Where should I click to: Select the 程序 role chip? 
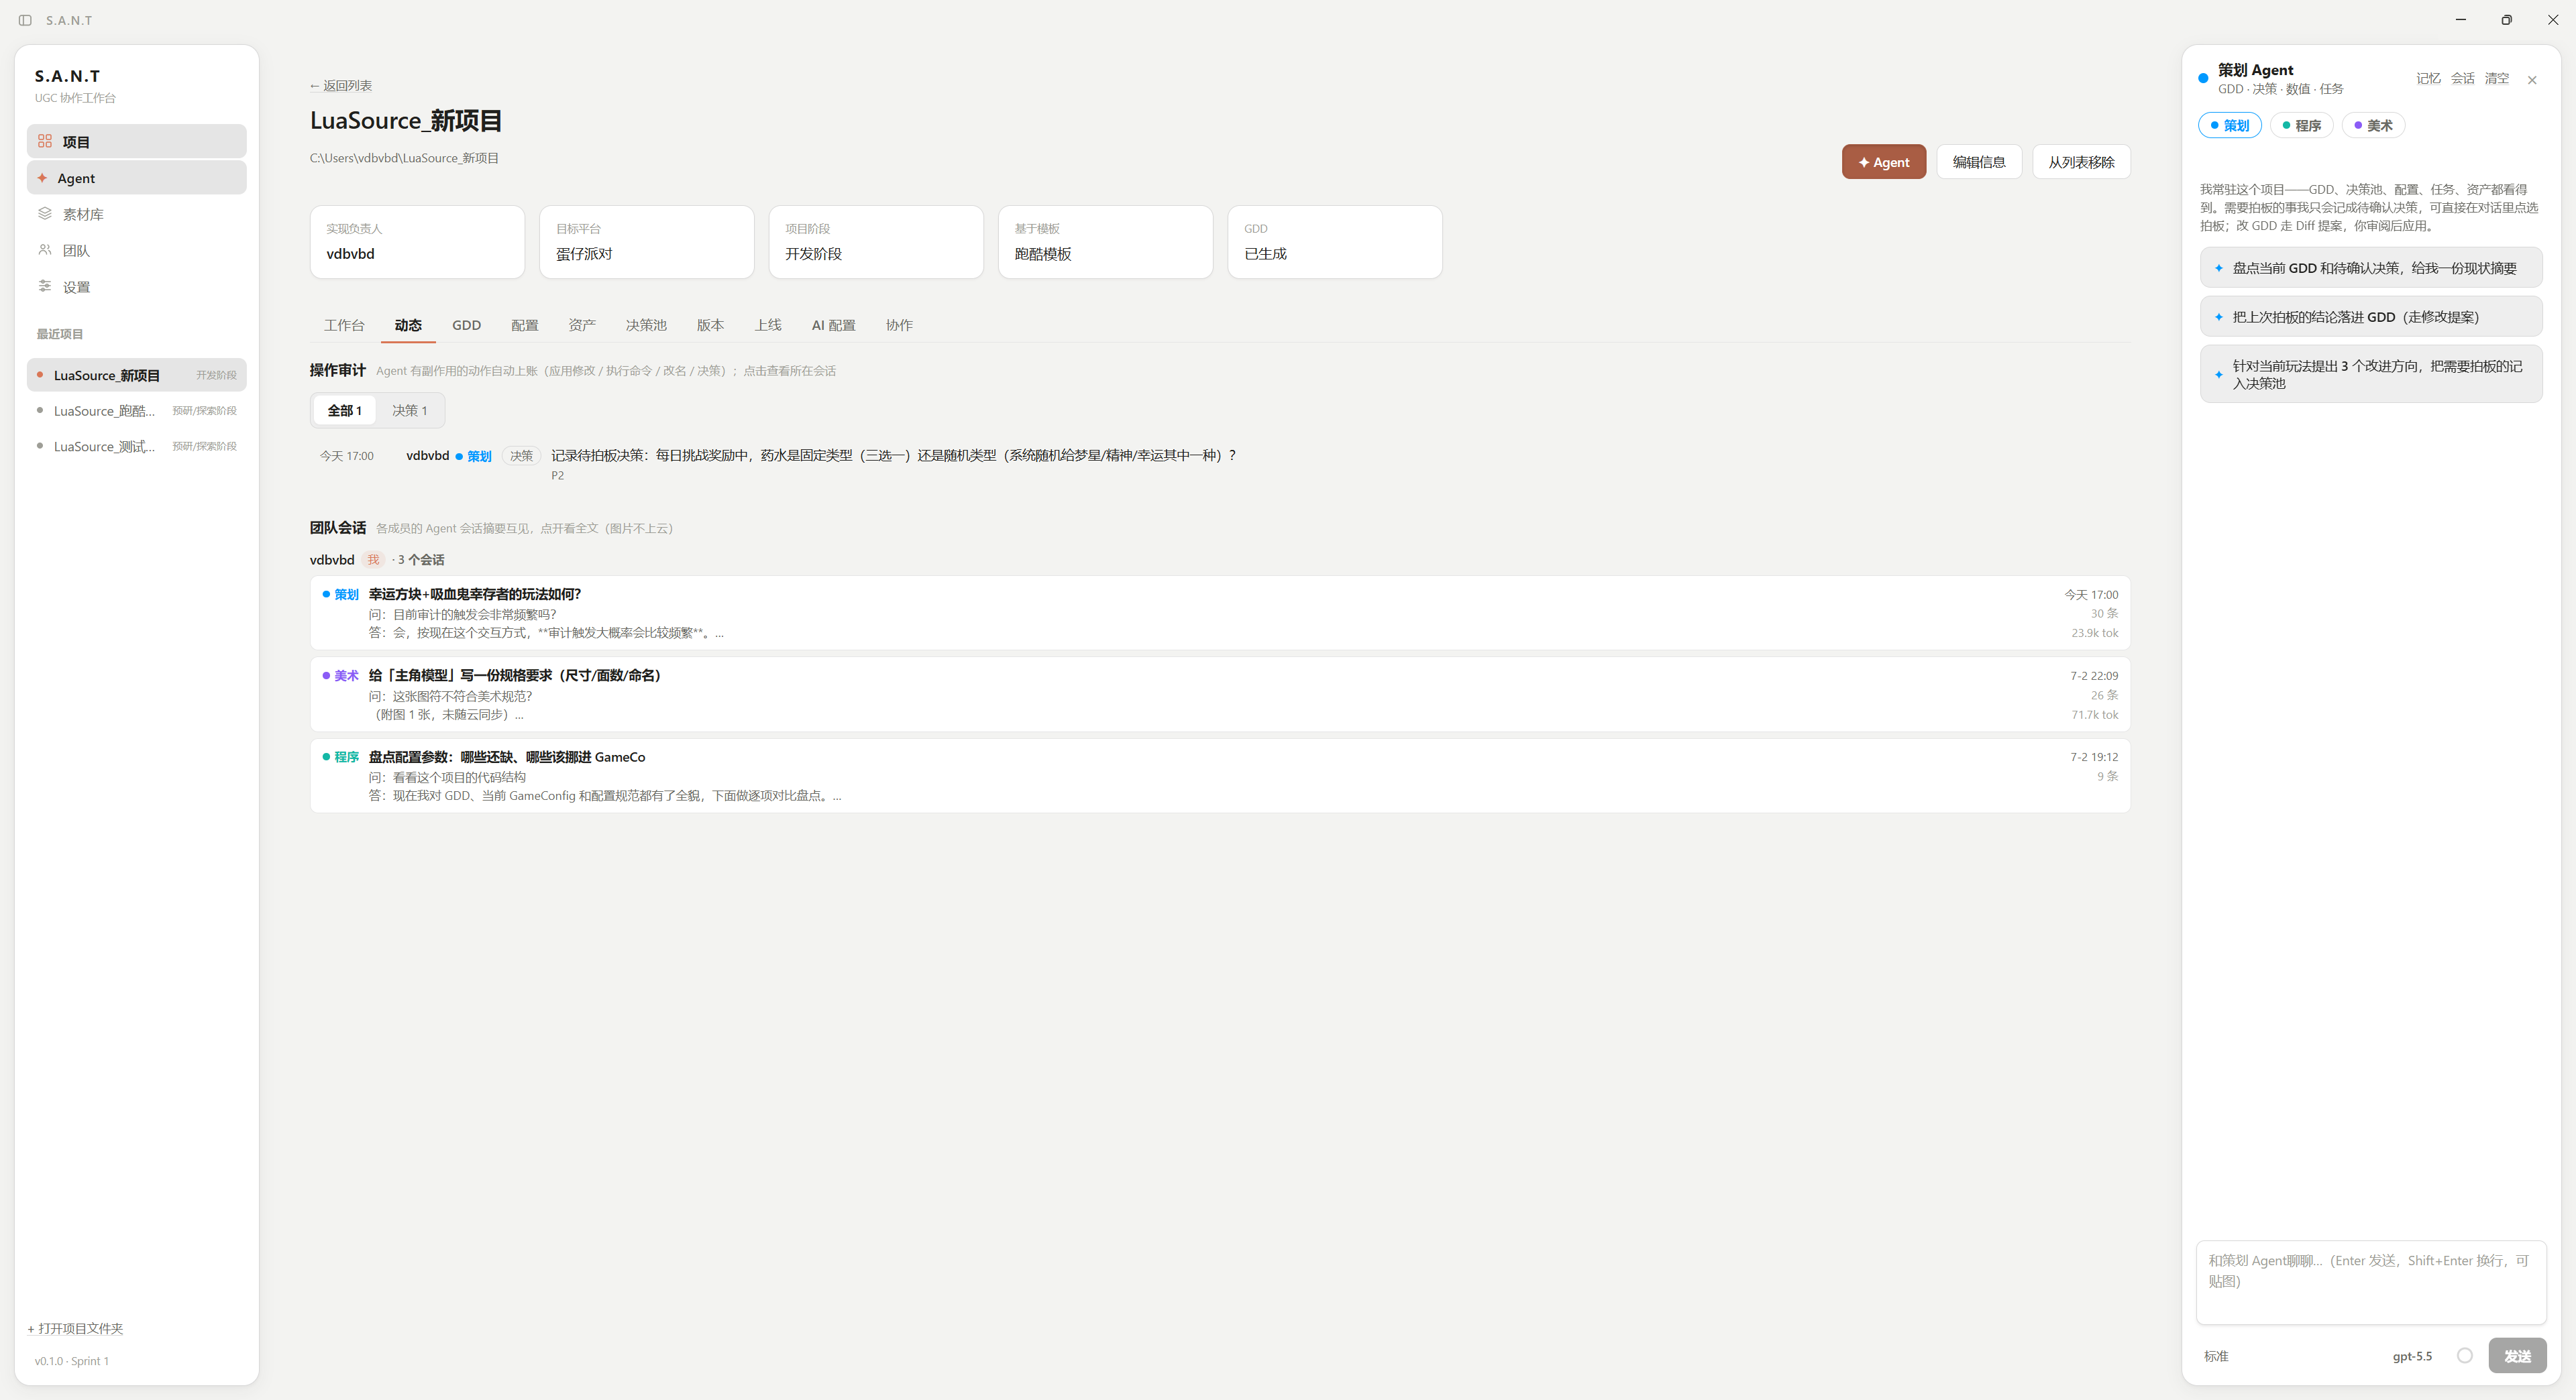(x=2301, y=125)
